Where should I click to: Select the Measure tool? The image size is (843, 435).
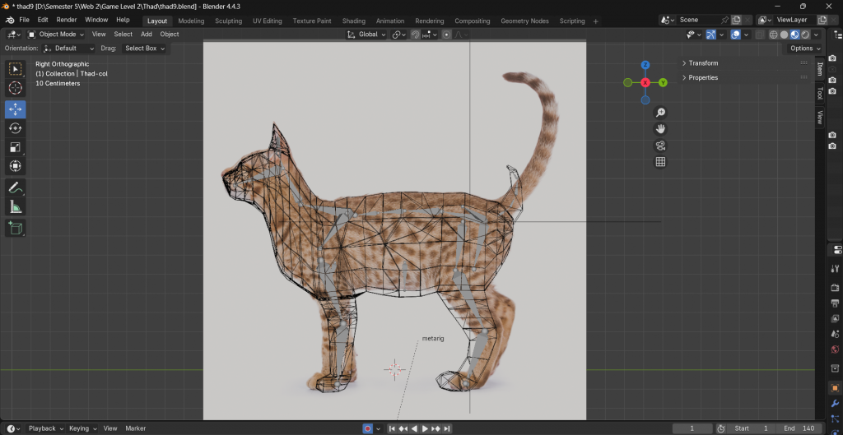click(x=16, y=207)
